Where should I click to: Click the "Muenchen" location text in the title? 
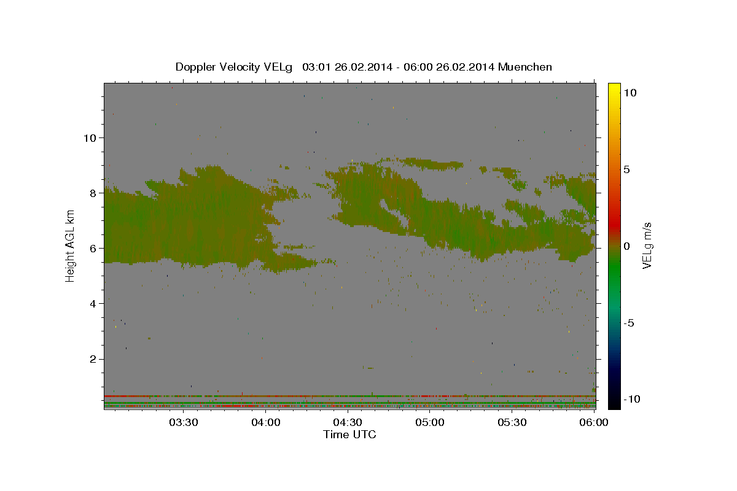tap(525, 67)
